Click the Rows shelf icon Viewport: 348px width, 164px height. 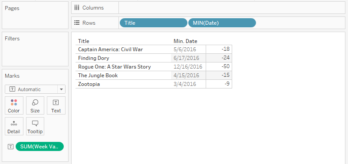coord(77,23)
